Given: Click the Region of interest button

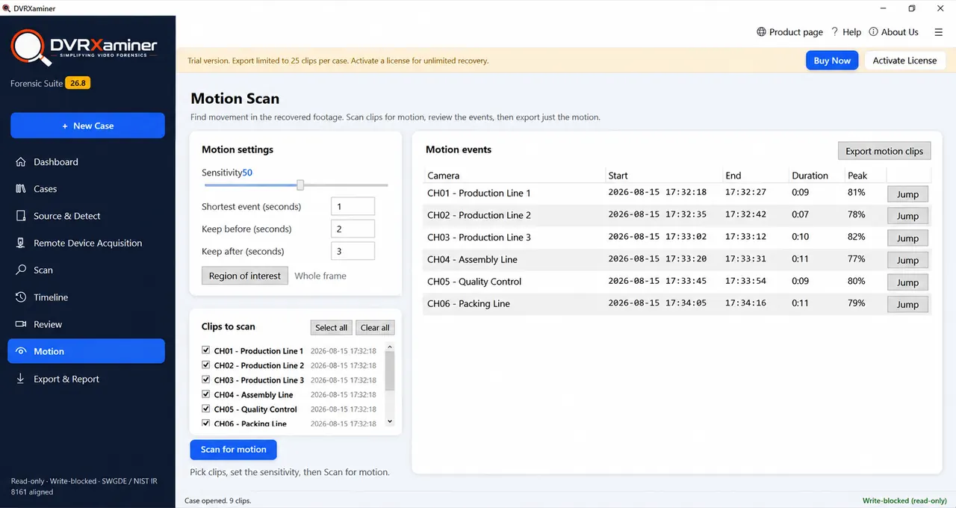Looking at the screenshot, I should pos(244,276).
